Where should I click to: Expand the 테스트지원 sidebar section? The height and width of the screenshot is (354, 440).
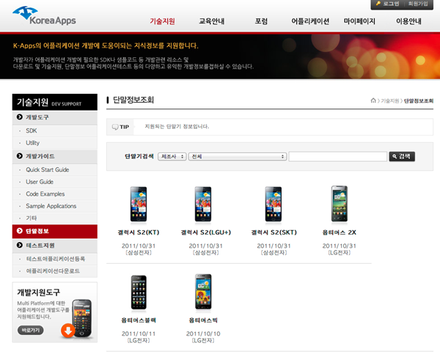[55, 246]
